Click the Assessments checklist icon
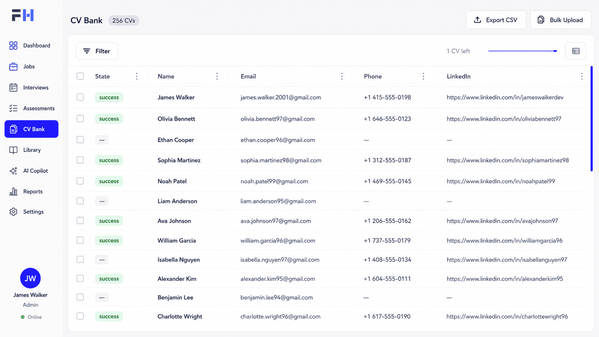This screenshot has width=599, height=337. tap(13, 108)
